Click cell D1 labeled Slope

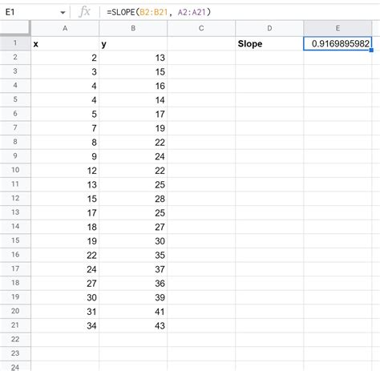269,43
